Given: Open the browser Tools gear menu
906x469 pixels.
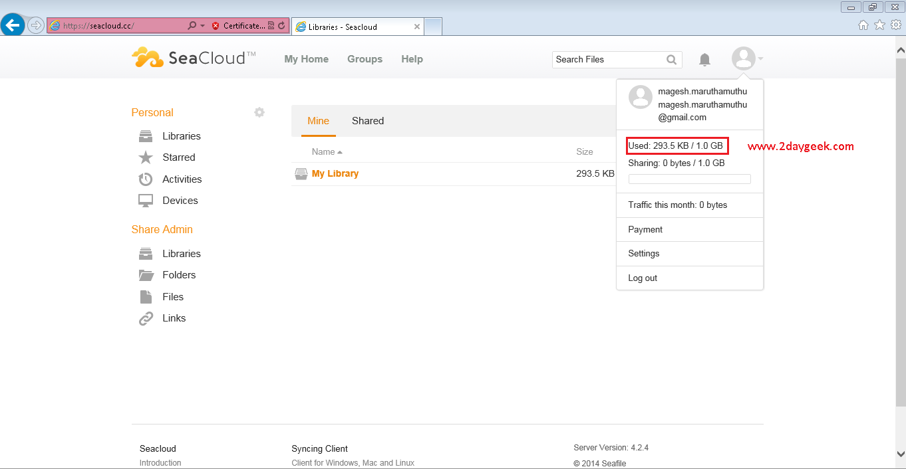Looking at the screenshot, I should tap(895, 25).
